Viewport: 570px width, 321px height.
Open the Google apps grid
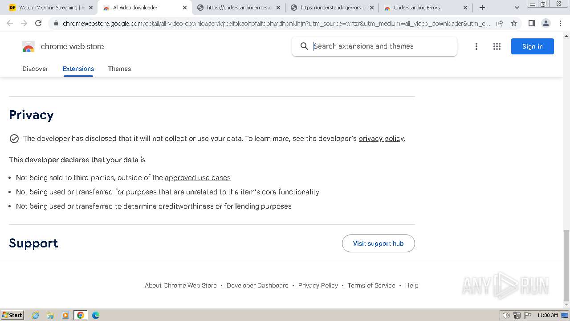coord(497,46)
